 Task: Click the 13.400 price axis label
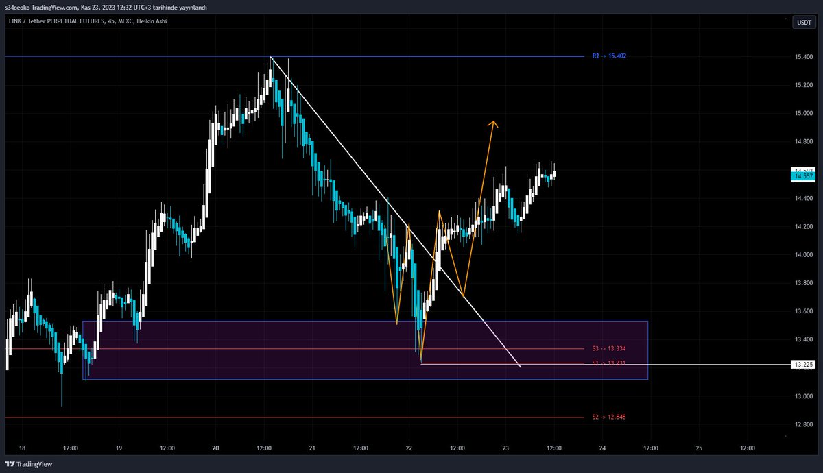pos(803,340)
